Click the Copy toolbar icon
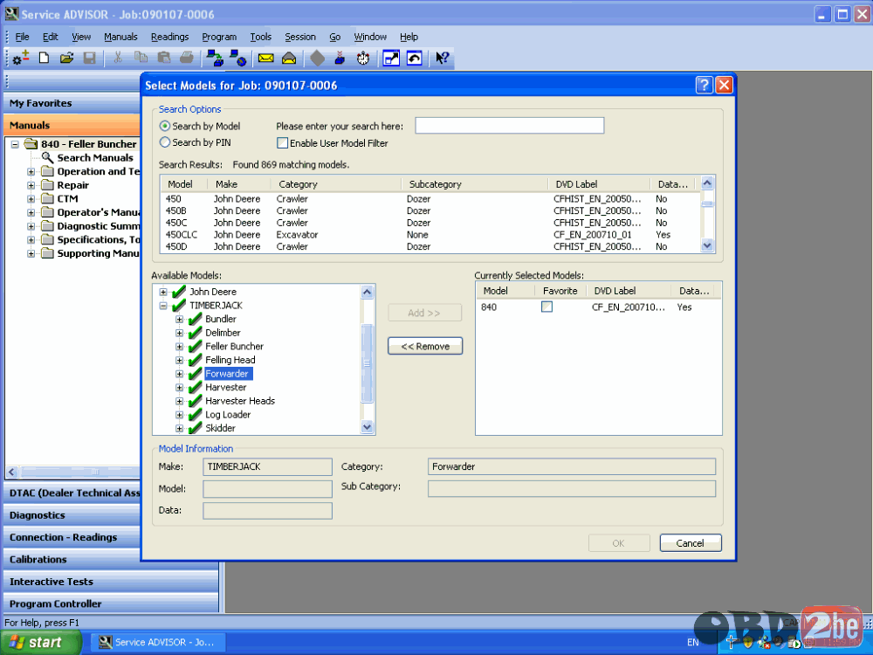The height and width of the screenshot is (655, 873). pos(141,58)
